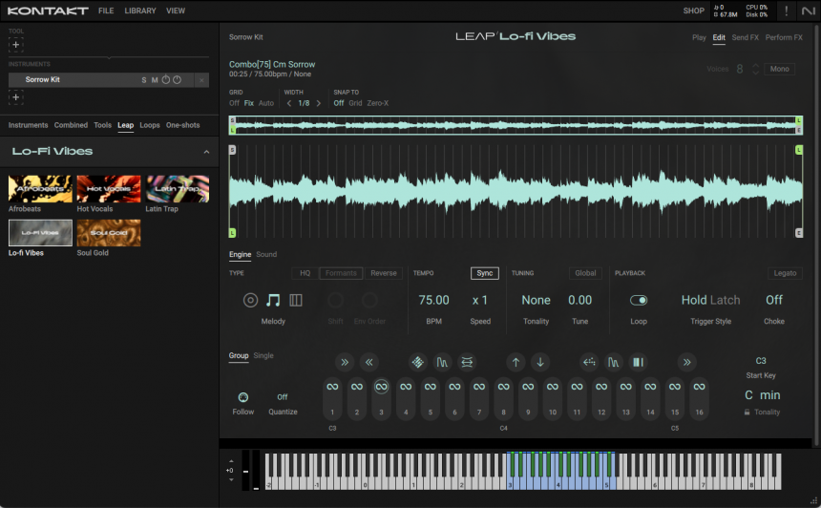This screenshot has width=821, height=508.
Task: Open the Quantize Off selector
Action: [x=283, y=397]
